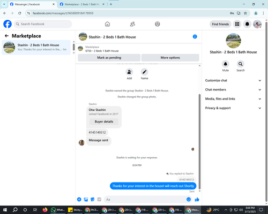This screenshot has width=268, height=214.
Task: Open WhatsApp from the taskbar
Action: click(57, 210)
